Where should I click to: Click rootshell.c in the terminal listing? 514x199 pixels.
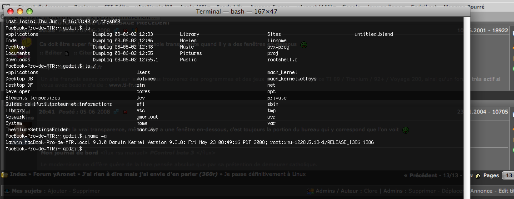[x=283, y=60]
